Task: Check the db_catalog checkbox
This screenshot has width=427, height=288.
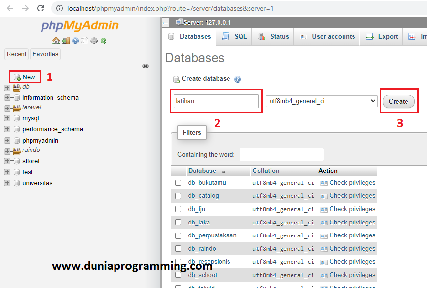Action: [x=178, y=196]
